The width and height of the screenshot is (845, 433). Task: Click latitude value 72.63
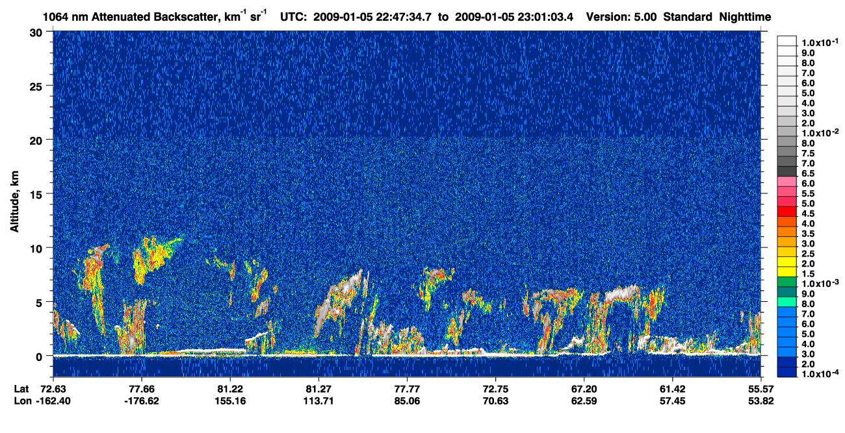coord(53,388)
